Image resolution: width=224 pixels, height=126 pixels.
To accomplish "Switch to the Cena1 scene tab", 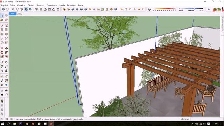I will [x=13, y=14].
